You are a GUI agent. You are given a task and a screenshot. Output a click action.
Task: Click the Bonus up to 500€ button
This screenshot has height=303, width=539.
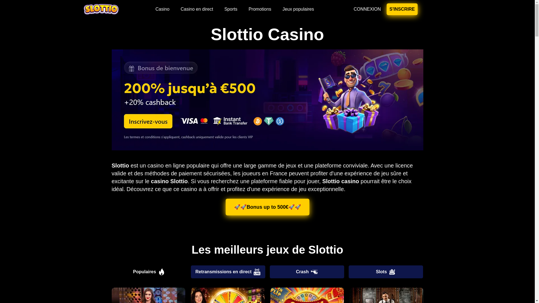pyautogui.click(x=268, y=207)
